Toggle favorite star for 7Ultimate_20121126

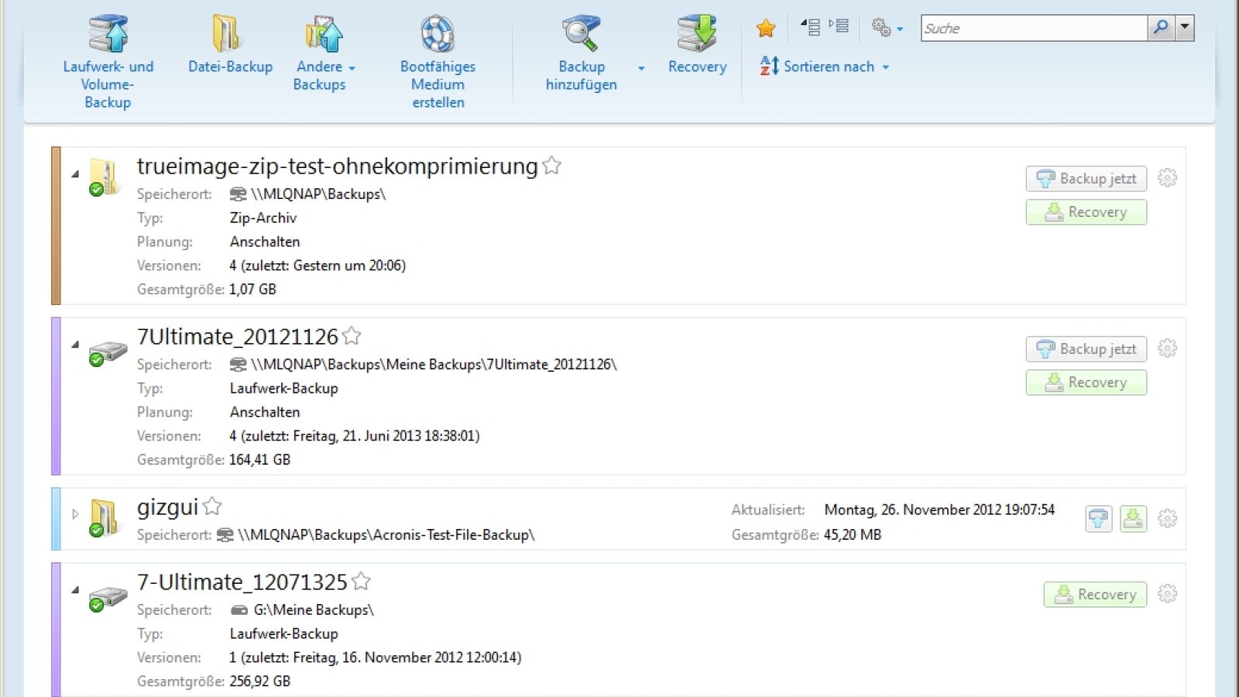352,336
